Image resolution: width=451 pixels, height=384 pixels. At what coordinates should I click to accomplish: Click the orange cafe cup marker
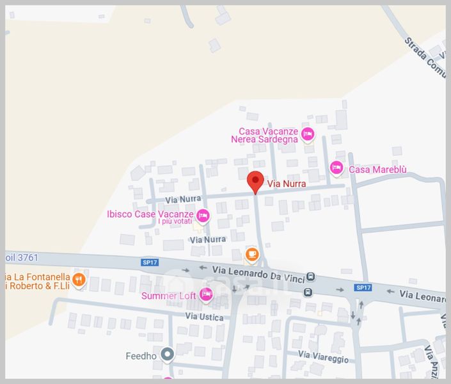pyautogui.click(x=252, y=255)
